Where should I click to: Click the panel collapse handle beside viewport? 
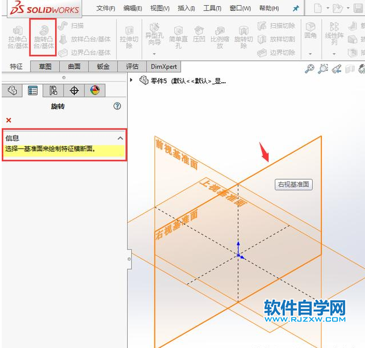[x=129, y=259]
